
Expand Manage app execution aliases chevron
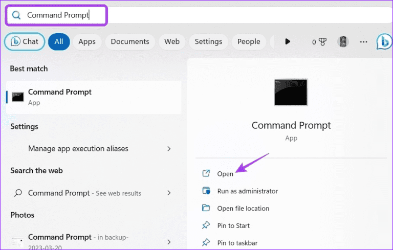click(x=169, y=149)
